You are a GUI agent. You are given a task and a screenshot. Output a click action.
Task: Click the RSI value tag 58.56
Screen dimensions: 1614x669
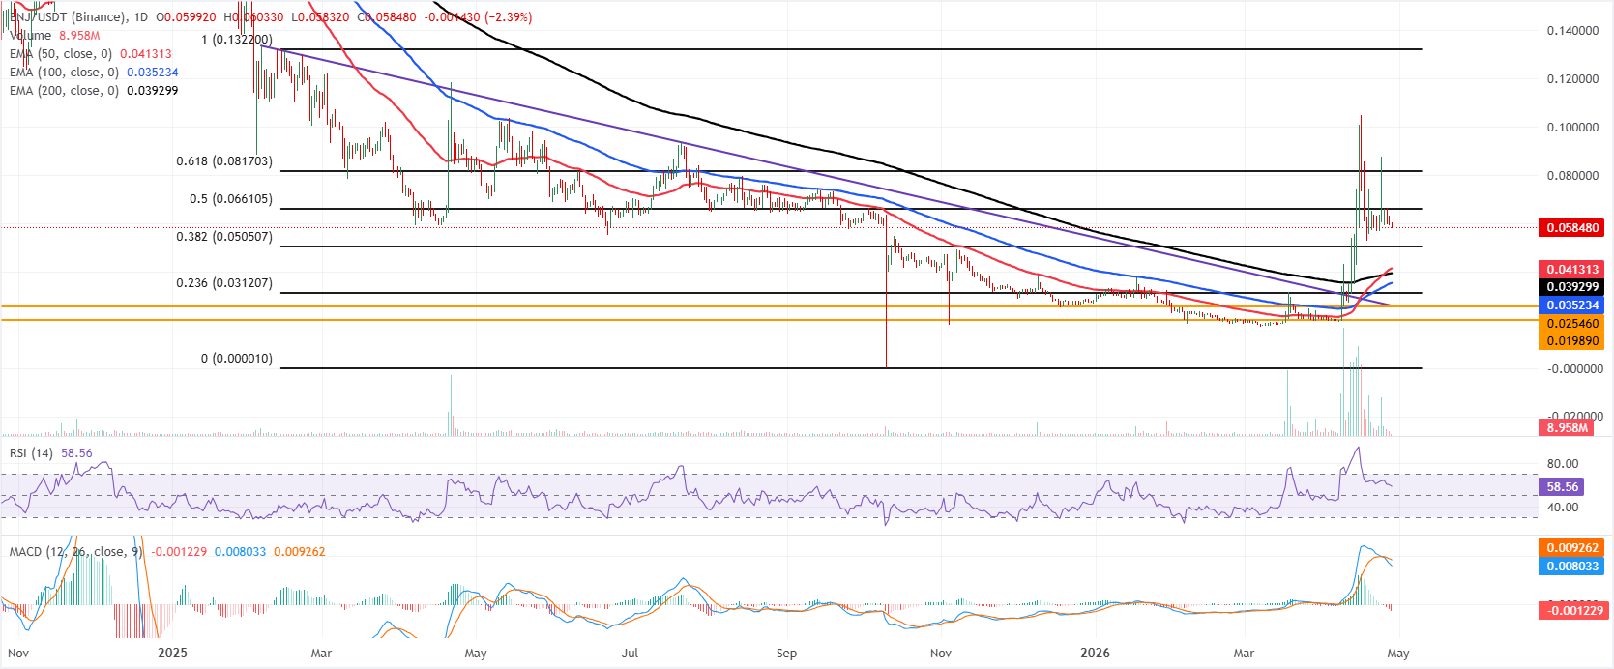1563,487
